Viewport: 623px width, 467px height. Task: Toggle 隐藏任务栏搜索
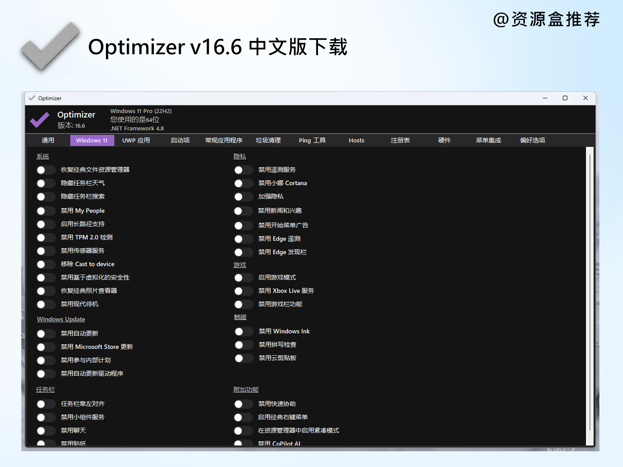click(46, 197)
